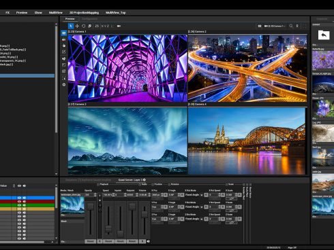The height and width of the screenshot is (250, 334).
Task: Click the Volume fader handle
Action: coord(145,214)
